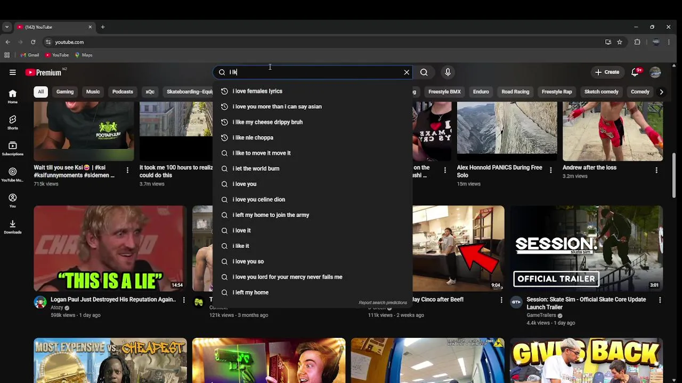Select the Freestyle Rap chip
Screen dimensions: 682x383
coord(557,91)
